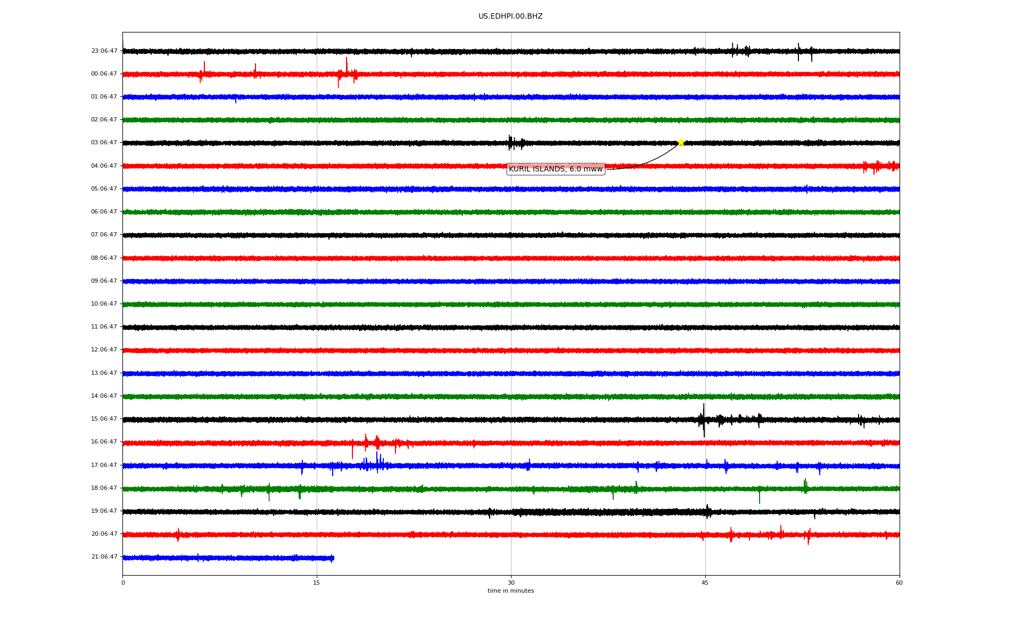Click the 20:06:47 row label

(x=104, y=534)
